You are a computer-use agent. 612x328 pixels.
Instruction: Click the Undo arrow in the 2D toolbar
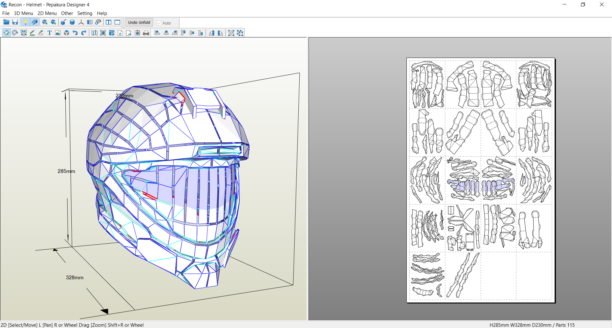pyautogui.click(x=75, y=33)
